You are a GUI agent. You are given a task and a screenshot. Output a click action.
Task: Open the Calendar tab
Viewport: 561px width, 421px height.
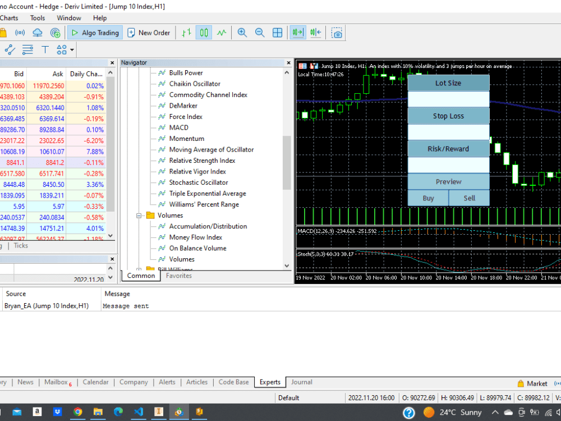[95, 382]
